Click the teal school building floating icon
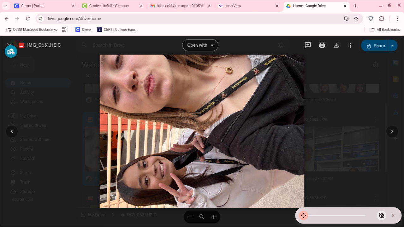This screenshot has width=404, height=227. tap(11, 51)
